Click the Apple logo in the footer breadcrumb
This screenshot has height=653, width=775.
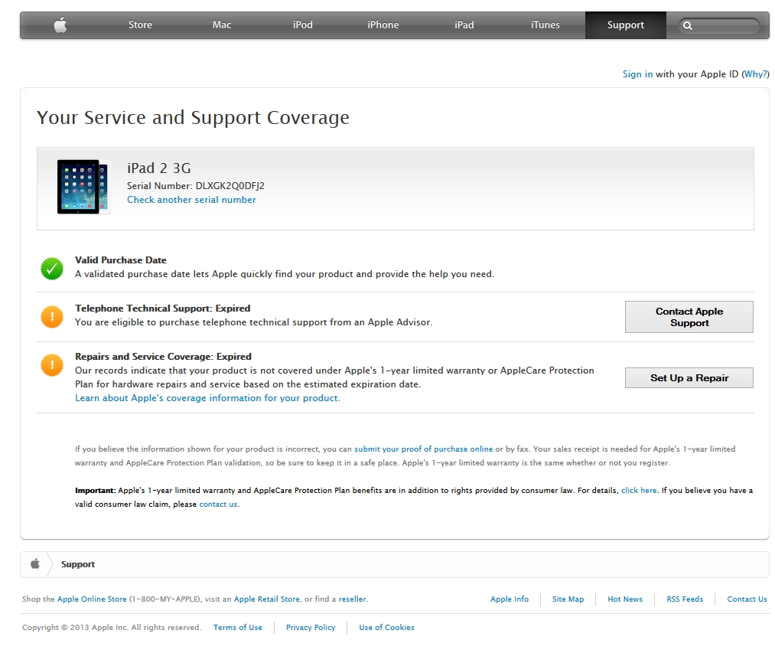[35, 564]
